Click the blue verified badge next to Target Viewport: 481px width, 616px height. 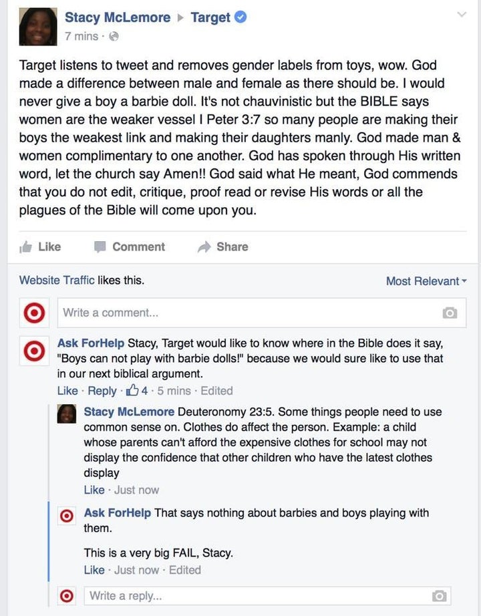tap(240, 17)
